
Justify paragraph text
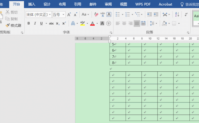click(137, 23)
